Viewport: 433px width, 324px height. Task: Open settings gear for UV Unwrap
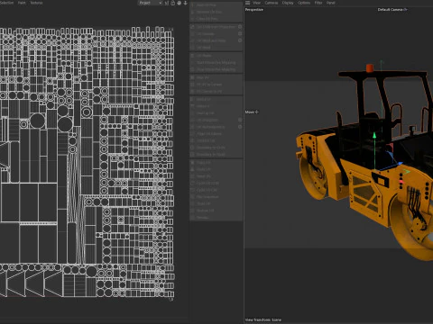click(240, 33)
